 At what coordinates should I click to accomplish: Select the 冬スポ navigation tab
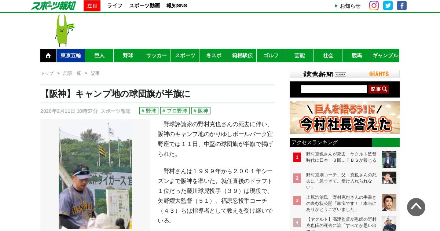(214, 56)
